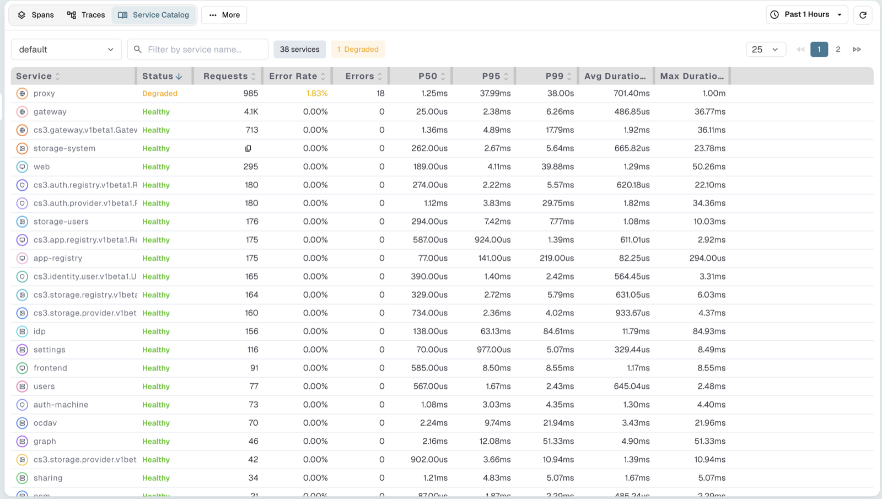This screenshot has width=882, height=499.
Task: Click the sharing service icon
Action: (22, 478)
